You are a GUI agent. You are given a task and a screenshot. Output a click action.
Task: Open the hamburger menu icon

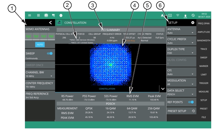tap(30, 15)
